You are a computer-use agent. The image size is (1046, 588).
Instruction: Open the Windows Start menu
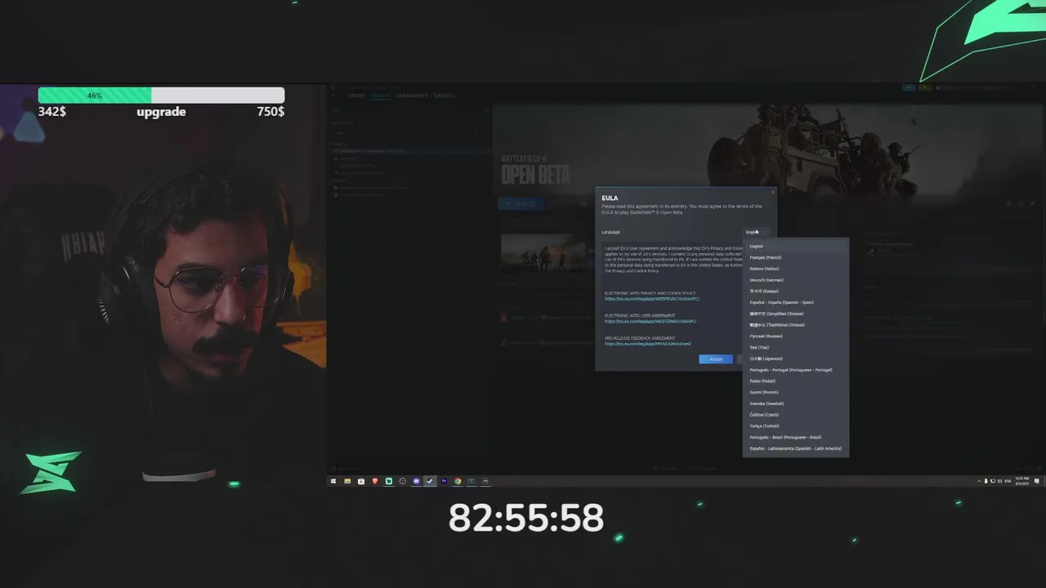[333, 481]
